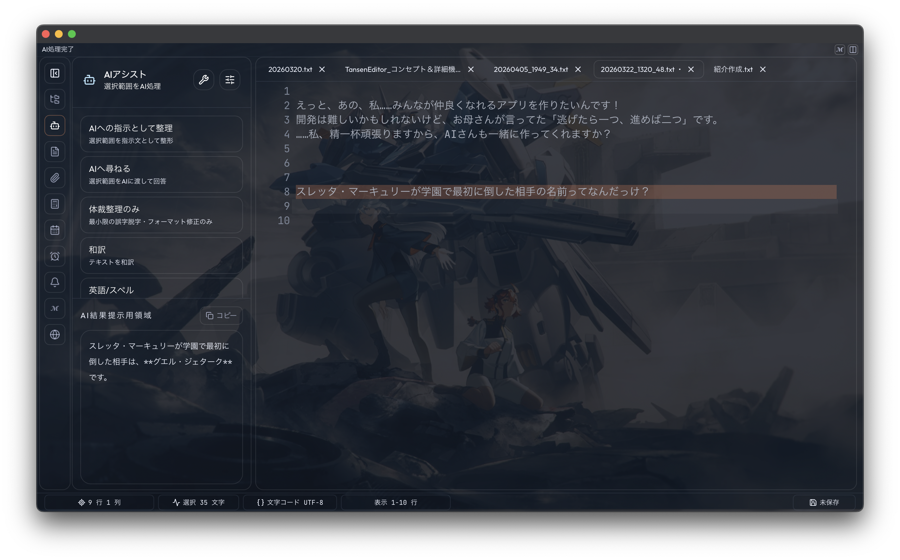This screenshot has width=900, height=560.
Task: Switch to 20260320.txt tab
Action: pos(290,70)
